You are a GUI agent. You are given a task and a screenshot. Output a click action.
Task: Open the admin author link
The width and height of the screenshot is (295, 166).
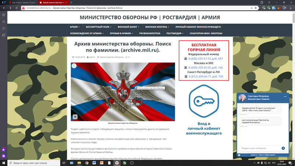pyautogui.click(x=92, y=57)
